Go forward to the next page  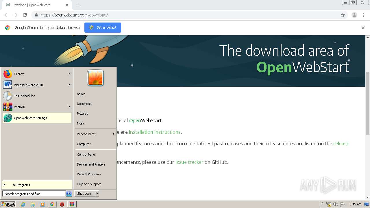pos(16,15)
